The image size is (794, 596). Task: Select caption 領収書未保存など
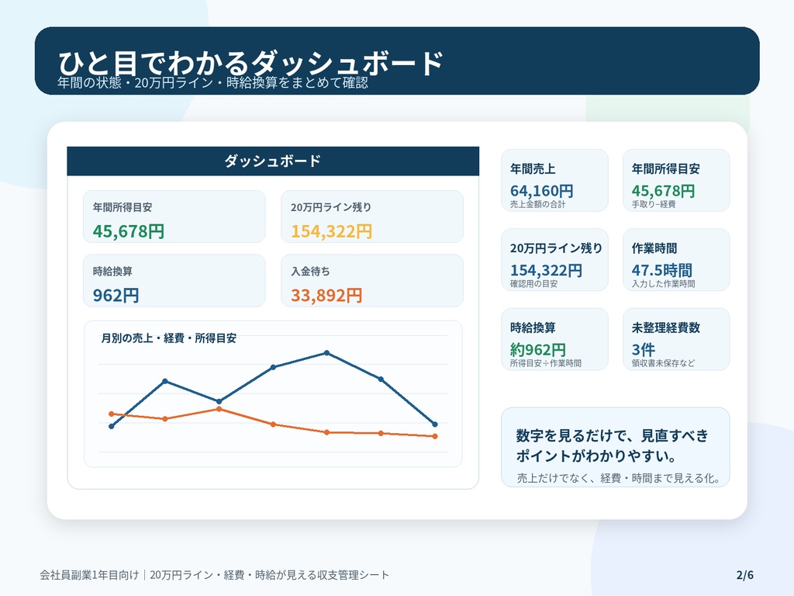664,363
